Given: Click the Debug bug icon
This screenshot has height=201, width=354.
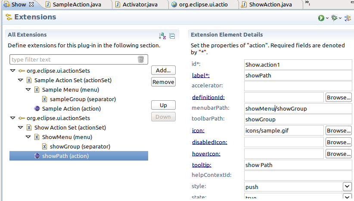Looking at the screenshot, I should [334, 18].
